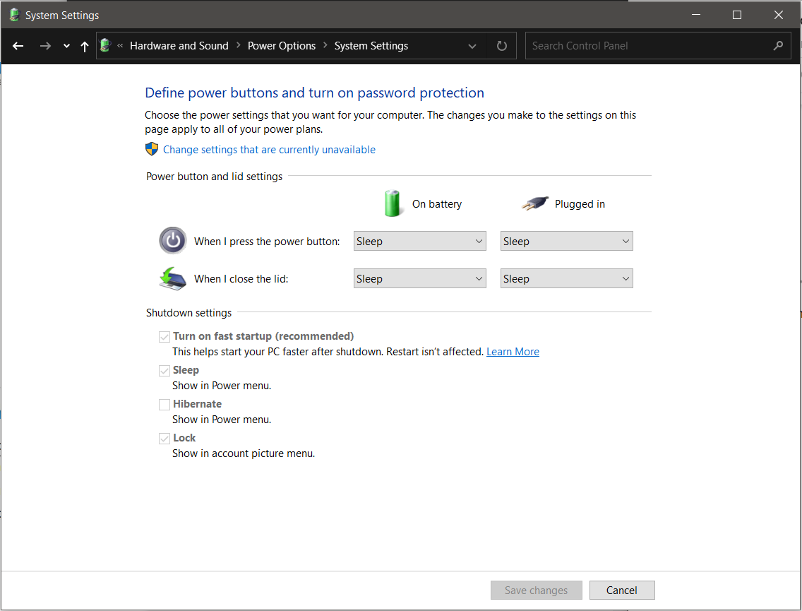Click 'When I close the lid:' text
Viewport: 802px width, 611px height.
click(x=241, y=279)
